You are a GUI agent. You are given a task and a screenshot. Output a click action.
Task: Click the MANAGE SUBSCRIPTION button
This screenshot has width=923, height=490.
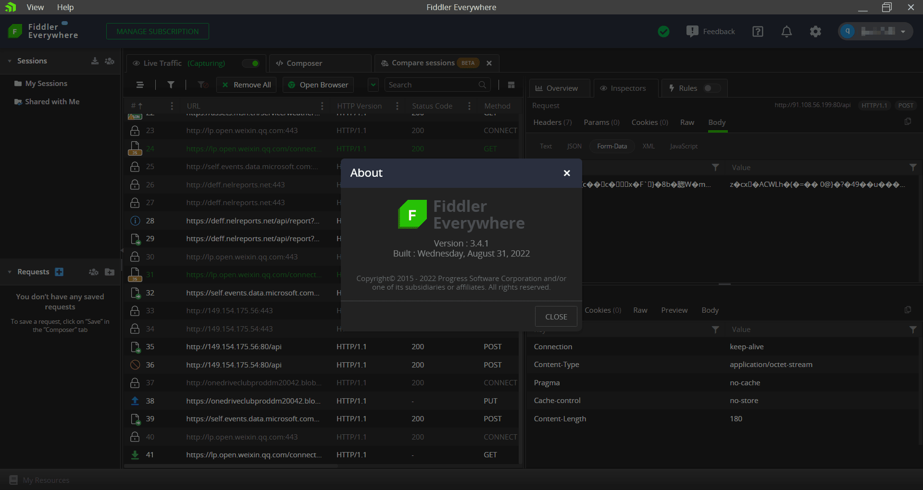click(158, 31)
